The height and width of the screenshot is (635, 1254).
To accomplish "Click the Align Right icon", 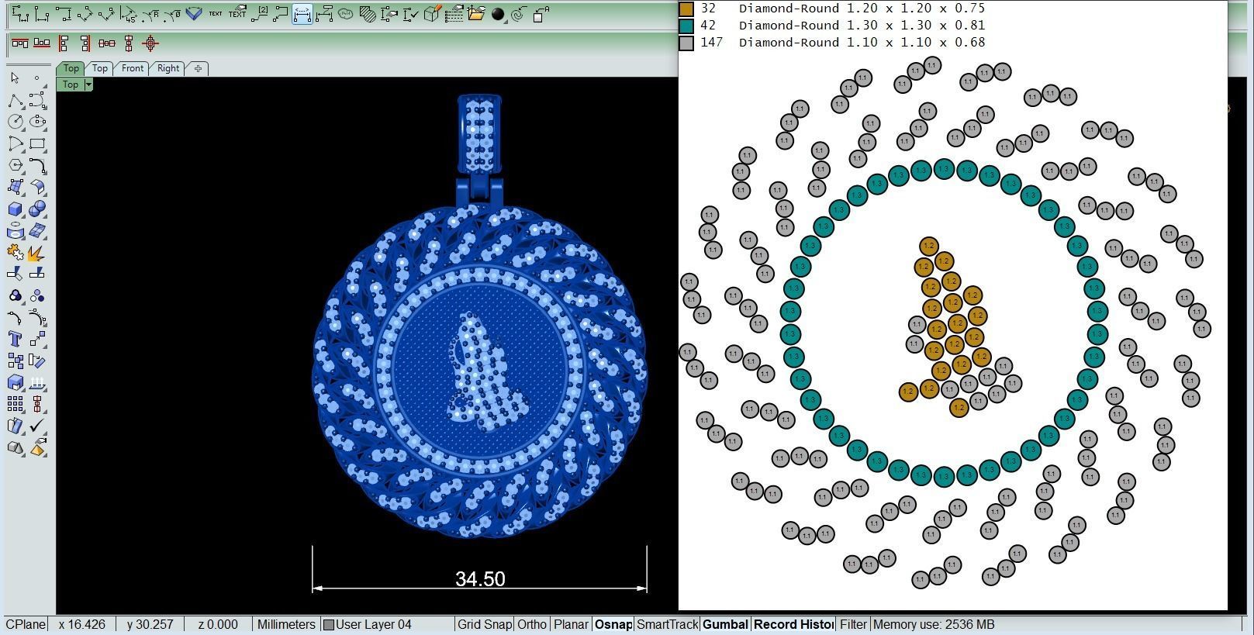I will (85, 43).
